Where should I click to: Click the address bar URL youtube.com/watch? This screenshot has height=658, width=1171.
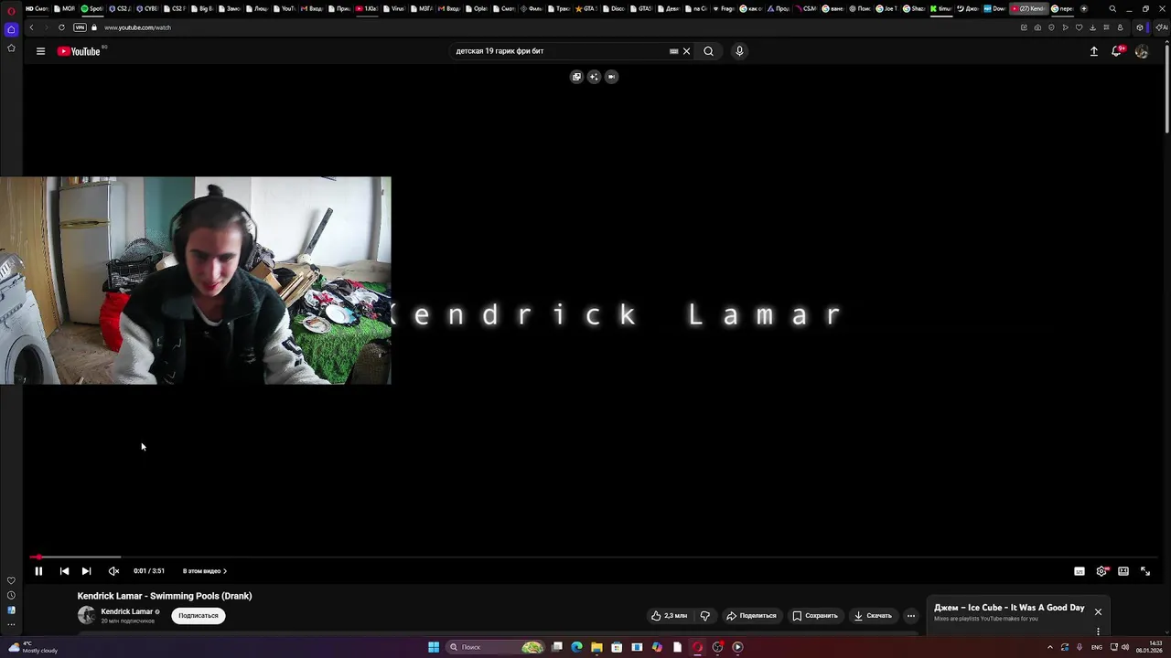(137, 27)
